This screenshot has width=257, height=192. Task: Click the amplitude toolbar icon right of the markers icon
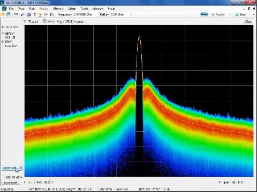click(52, 14)
